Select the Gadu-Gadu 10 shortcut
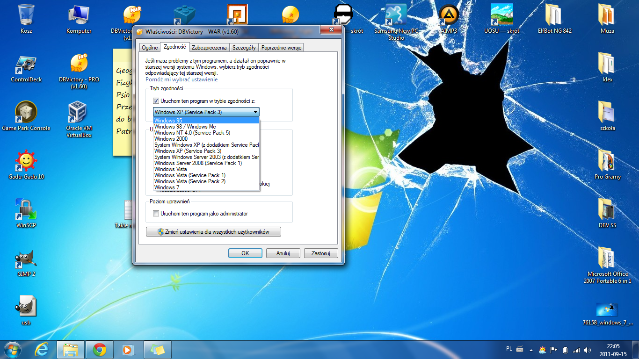 point(26,165)
